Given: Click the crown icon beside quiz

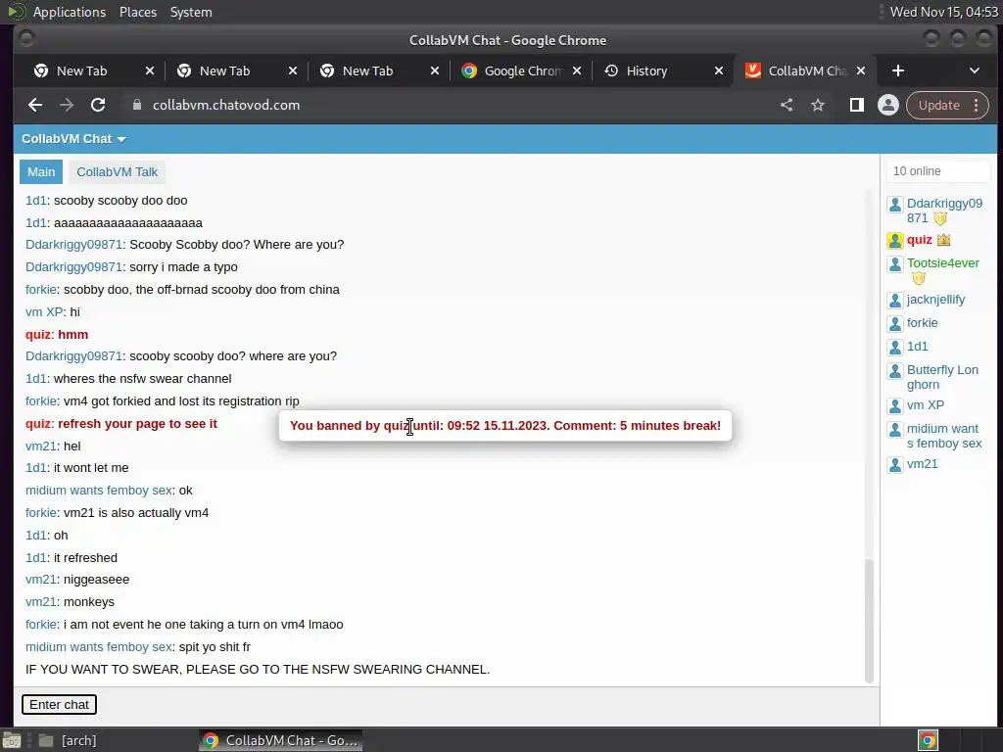Looking at the screenshot, I should point(943,240).
